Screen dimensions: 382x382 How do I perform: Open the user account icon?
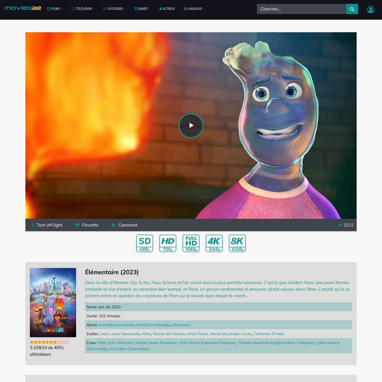click(371, 10)
